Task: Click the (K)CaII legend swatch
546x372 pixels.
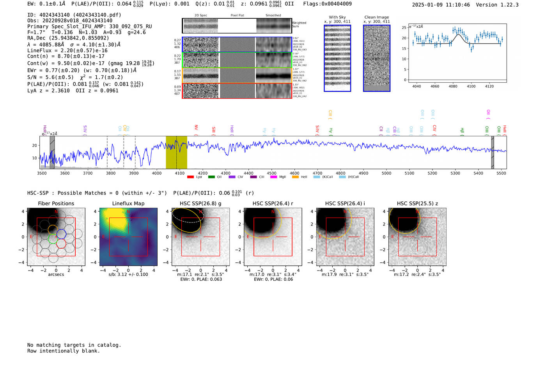Action: click(317, 177)
